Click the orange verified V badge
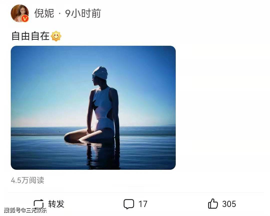 (25, 18)
